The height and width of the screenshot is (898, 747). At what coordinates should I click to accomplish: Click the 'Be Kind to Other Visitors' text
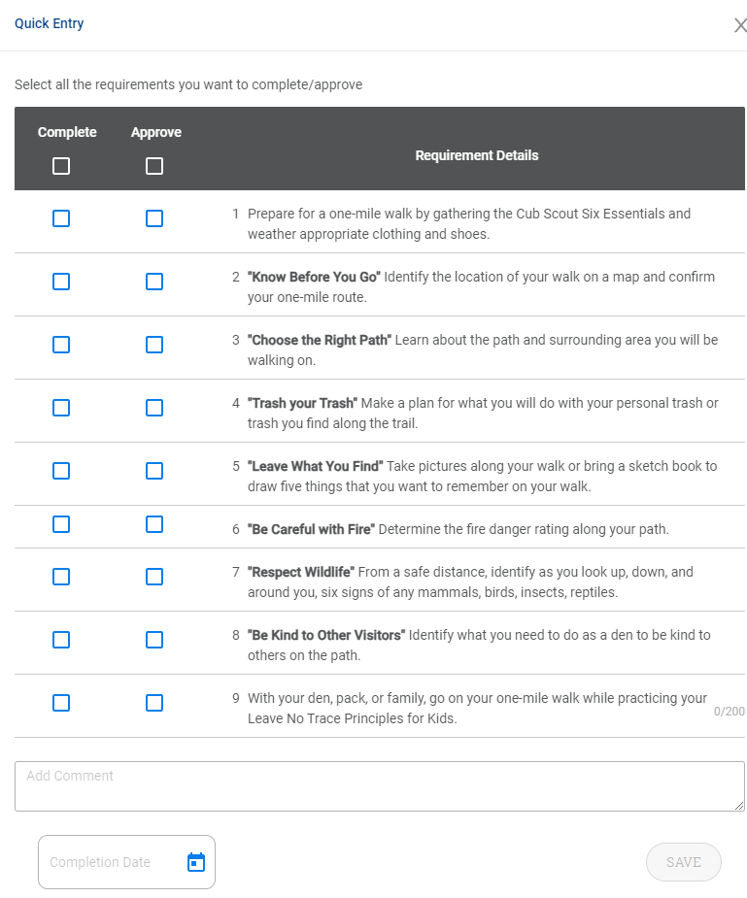point(479,645)
